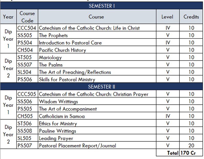Select course code CCC504 cell
The image size is (204, 159).
tap(27, 28)
